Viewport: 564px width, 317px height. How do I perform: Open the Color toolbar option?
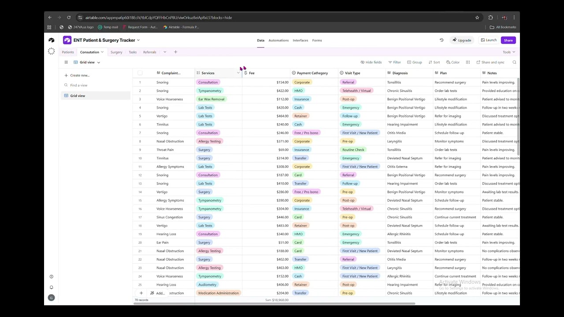pyautogui.click(x=453, y=62)
